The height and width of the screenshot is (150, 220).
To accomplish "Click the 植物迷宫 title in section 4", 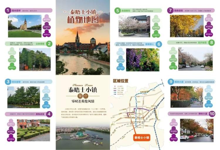I will pos(40,114).
